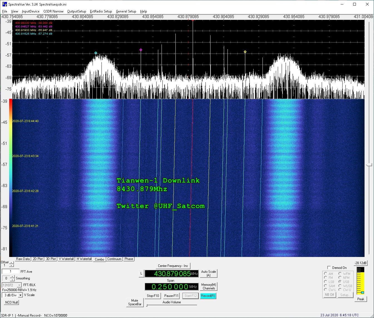The width and height of the screenshot is (374, 318).
Task: Select the CW-U demodulation radio button
Action: coord(340,290)
